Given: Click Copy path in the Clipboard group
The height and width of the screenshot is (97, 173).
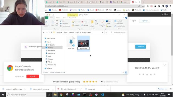Looking at the screenshot, I should (64, 23).
